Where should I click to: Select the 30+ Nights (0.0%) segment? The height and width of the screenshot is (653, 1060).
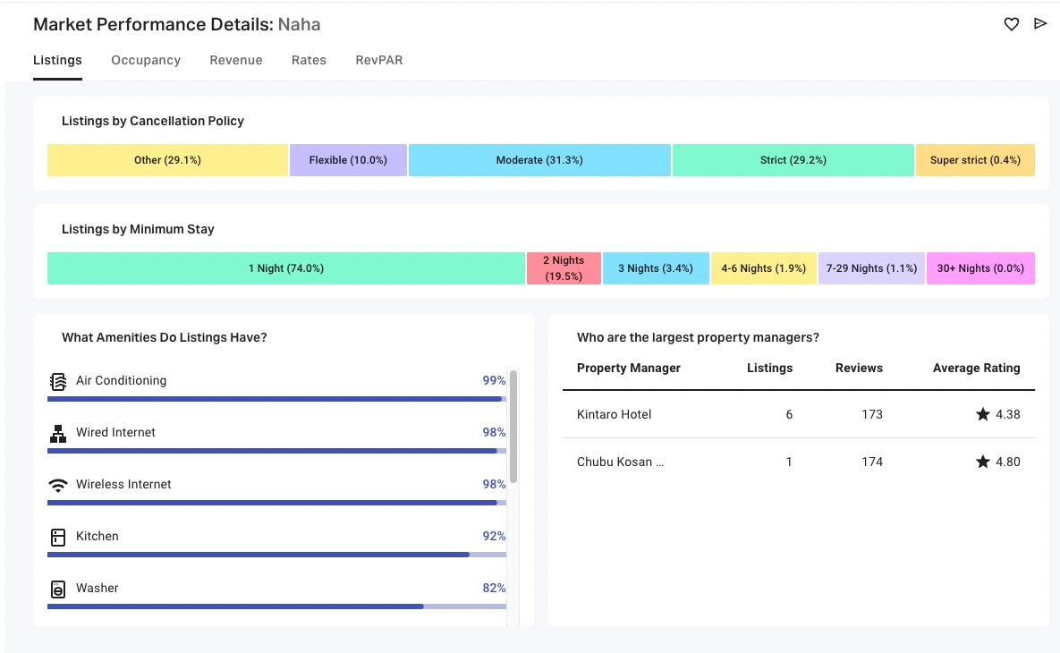tap(980, 268)
